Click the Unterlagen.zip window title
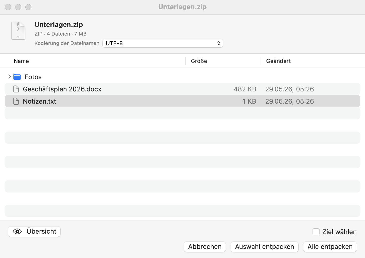Image resolution: width=365 pixels, height=258 pixels. click(182, 7)
